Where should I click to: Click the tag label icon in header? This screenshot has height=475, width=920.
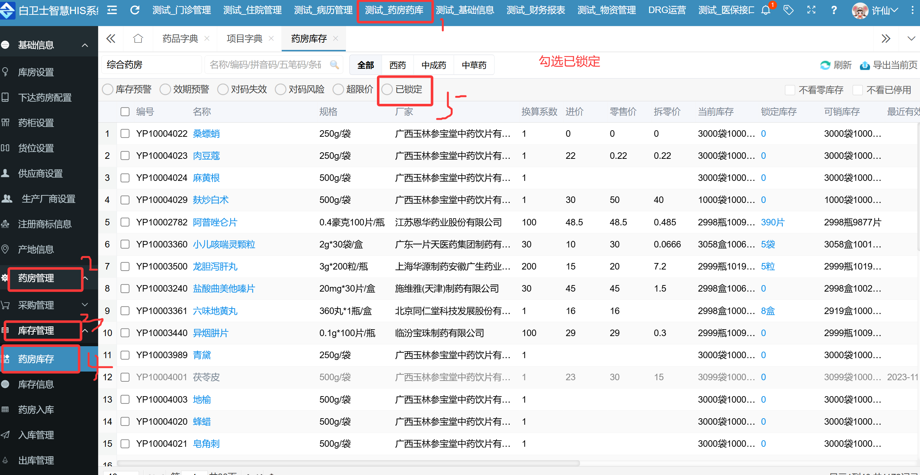point(788,10)
